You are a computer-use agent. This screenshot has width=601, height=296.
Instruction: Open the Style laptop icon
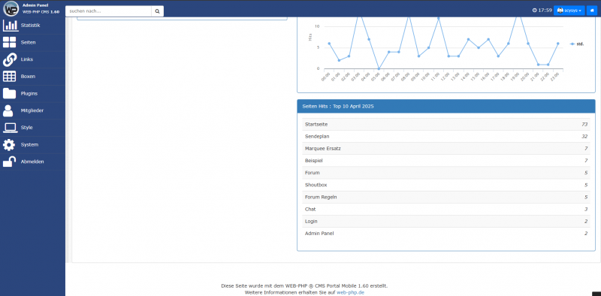point(10,128)
